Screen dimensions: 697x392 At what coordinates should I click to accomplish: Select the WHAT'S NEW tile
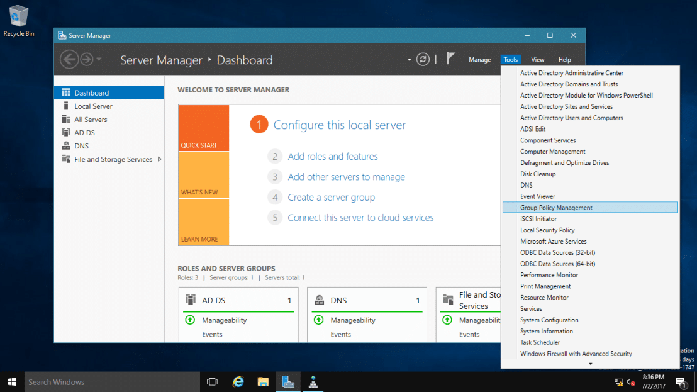coord(204,175)
